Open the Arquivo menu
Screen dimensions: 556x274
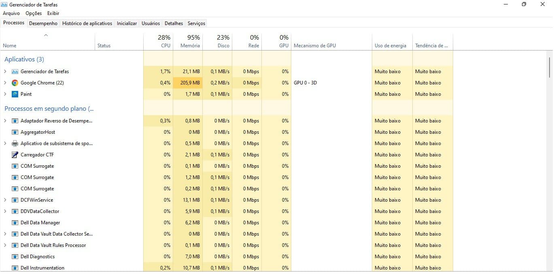coord(11,13)
